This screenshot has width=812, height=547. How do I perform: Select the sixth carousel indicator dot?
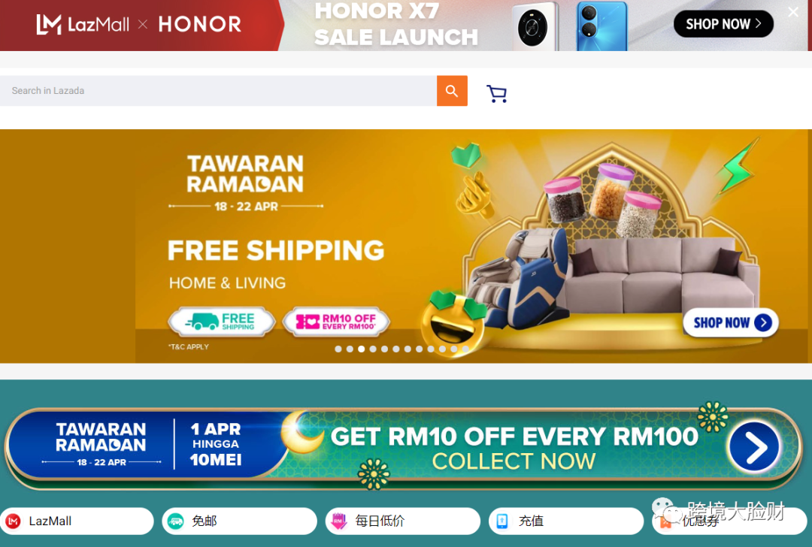396,349
